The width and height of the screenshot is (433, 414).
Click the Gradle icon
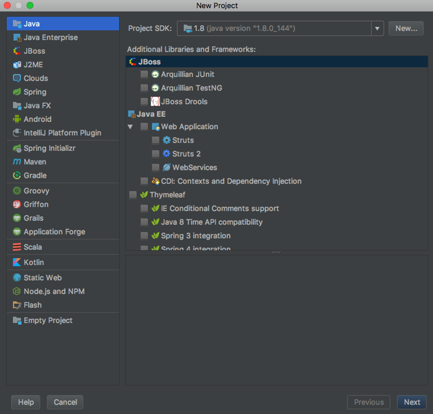tap(17, 175)
